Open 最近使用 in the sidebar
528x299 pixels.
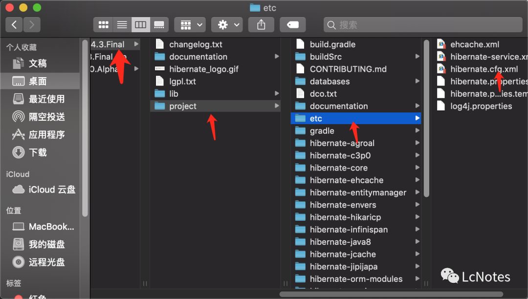41,99
